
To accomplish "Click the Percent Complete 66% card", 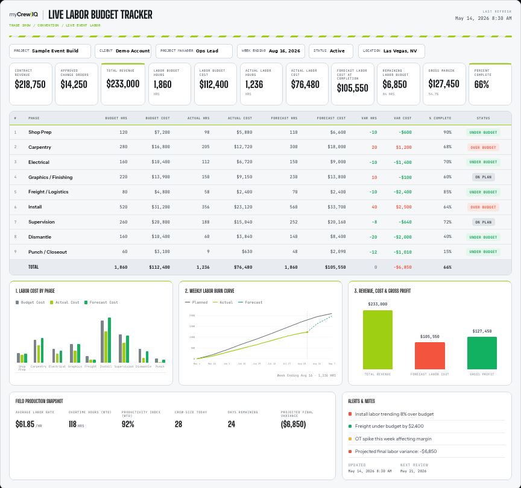I will pos(490,84).
